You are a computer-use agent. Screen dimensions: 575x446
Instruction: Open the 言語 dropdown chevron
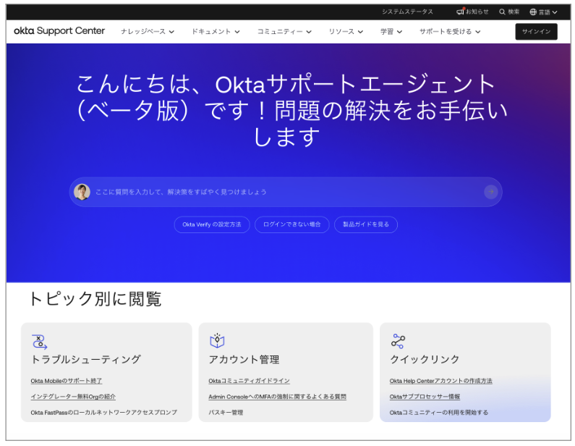pos(555,12)
